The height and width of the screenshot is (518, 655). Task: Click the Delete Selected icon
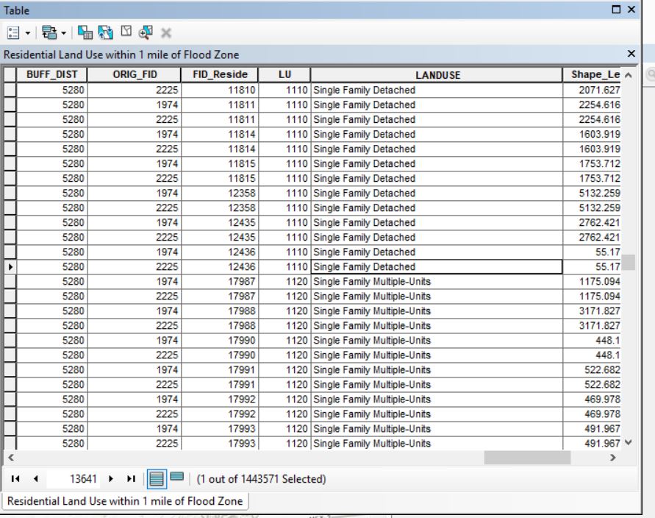[166, 32]
